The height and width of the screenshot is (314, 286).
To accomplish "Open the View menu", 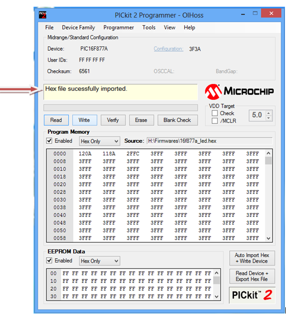I will 169,27.
